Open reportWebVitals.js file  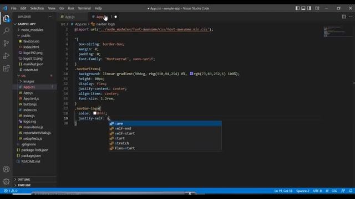coord(37,133)
